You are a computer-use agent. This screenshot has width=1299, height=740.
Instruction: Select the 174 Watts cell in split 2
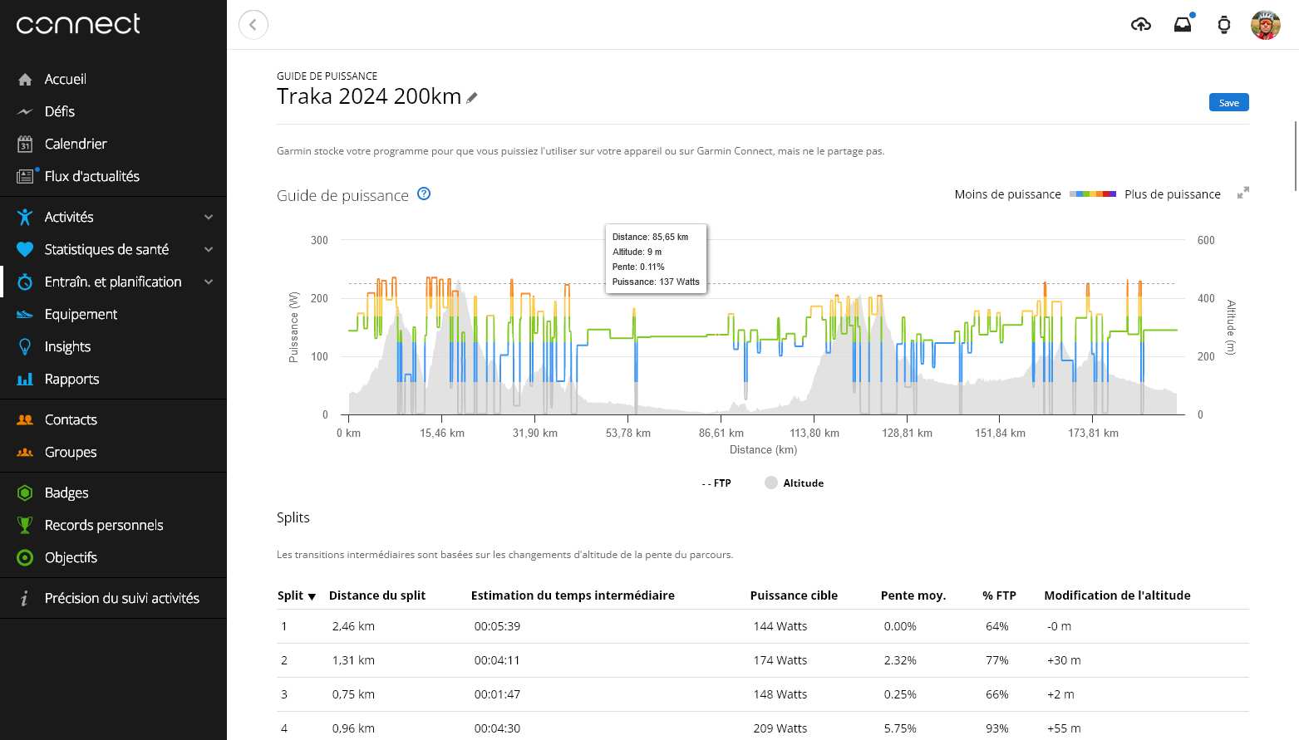click(780, 660)
